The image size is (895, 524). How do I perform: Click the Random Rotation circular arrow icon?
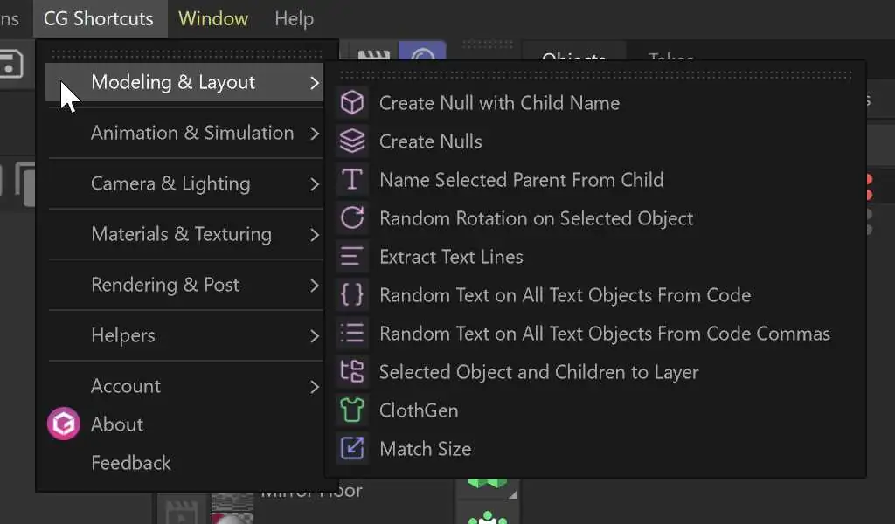click(352, 217)
